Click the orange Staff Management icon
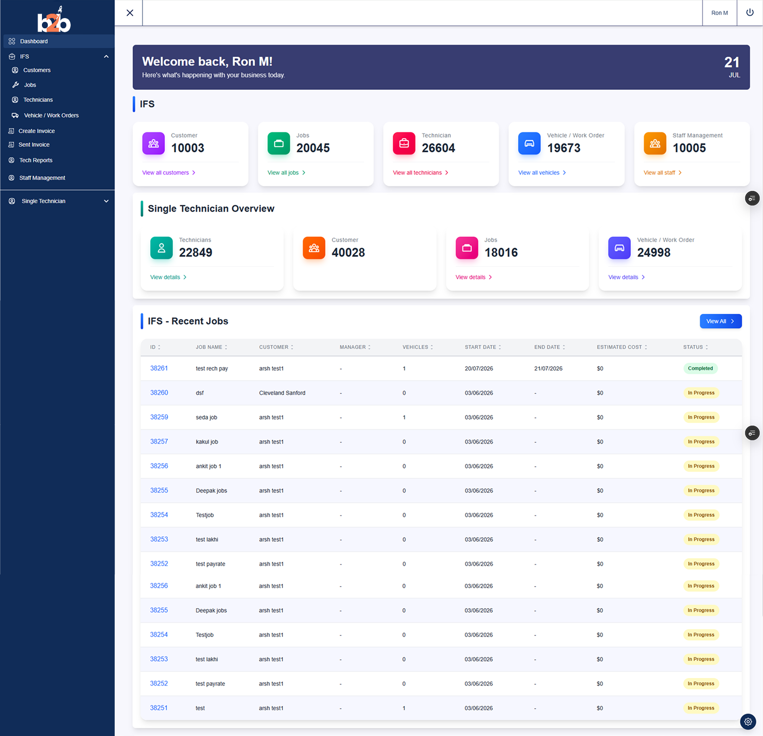This screenshot has height=736, width=763. (x=655, y=143)
